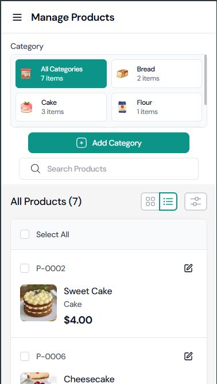The image size is (217, 384).
Task: Open the Sweet Cake product name
Action: tap(88, 291)
